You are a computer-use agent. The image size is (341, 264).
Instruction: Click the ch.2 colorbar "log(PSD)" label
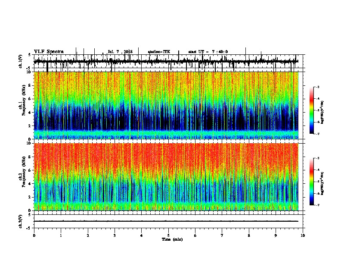322,183
